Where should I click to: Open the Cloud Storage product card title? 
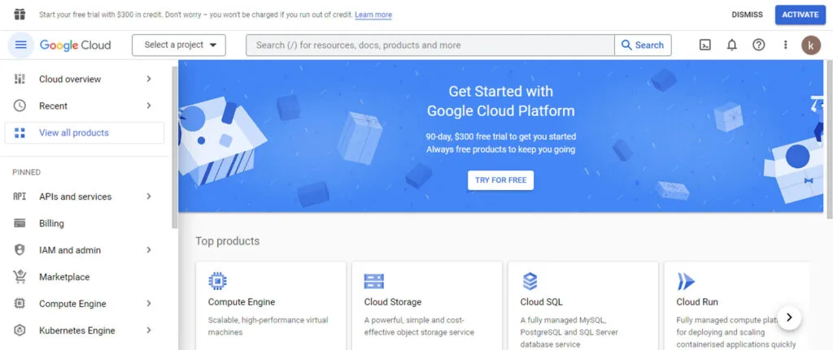coord(393,302)
